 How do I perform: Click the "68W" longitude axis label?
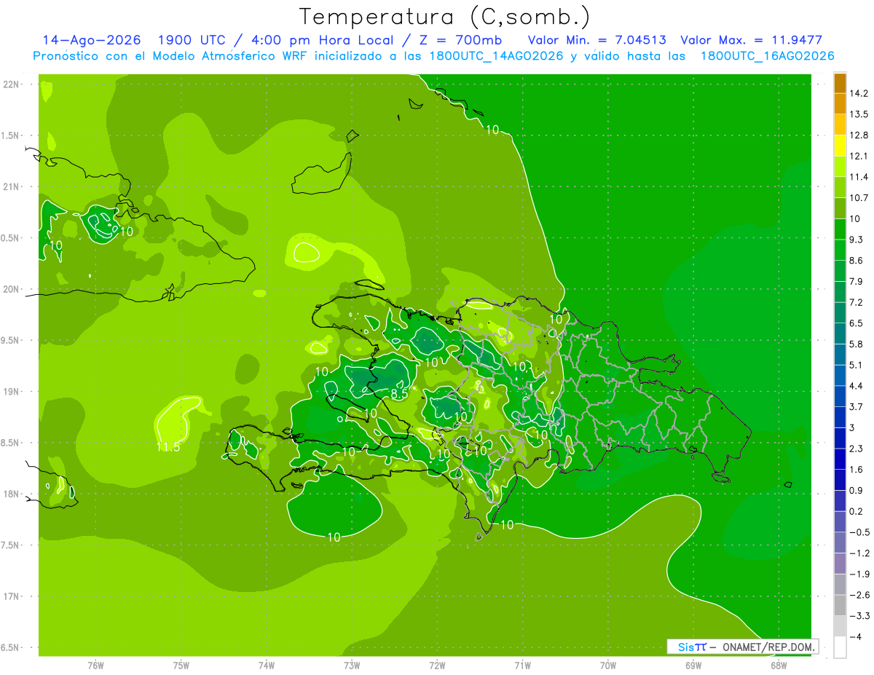click(x=778, y=666)
